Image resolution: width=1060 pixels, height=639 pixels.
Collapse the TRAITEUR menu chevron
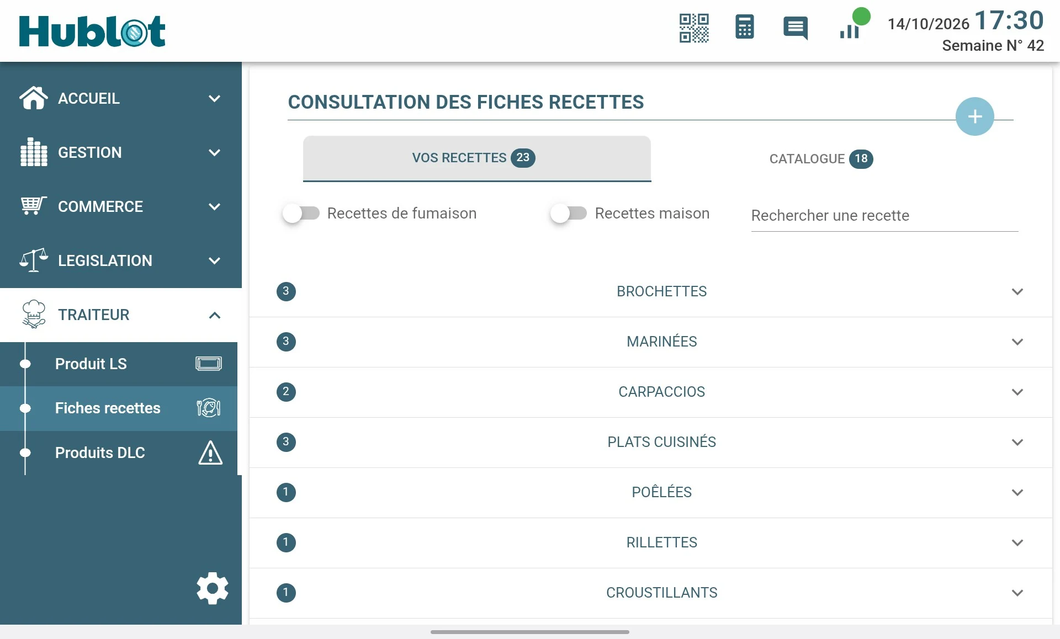(215, 315)
